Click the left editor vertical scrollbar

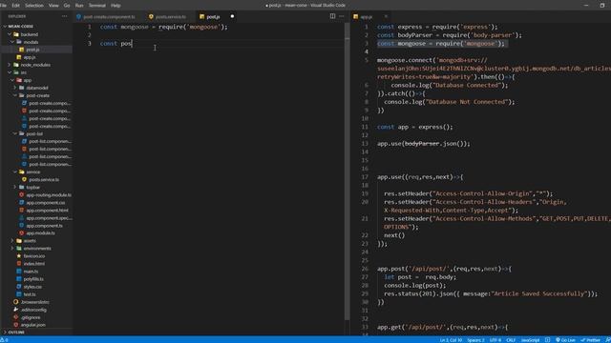(x=347, y=171)
